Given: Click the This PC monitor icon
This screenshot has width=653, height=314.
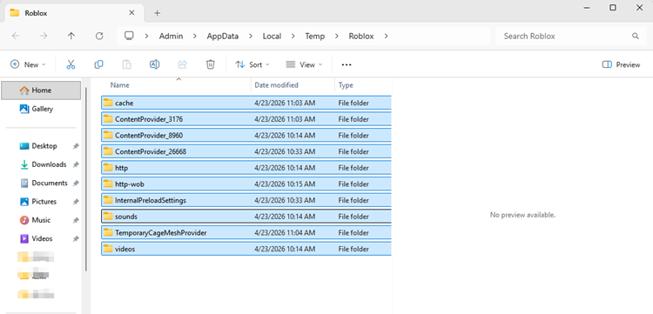Looking at the screenshot, I should point(129,36).
